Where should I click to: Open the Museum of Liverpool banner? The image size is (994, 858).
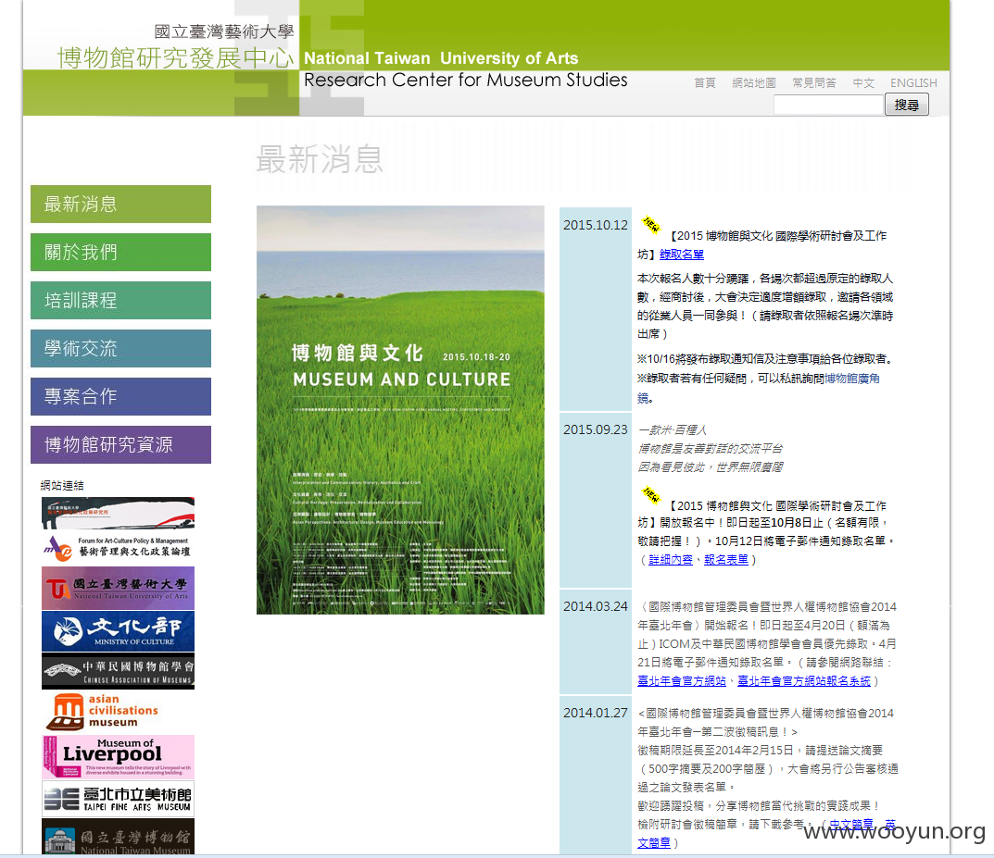click(118, 757)
